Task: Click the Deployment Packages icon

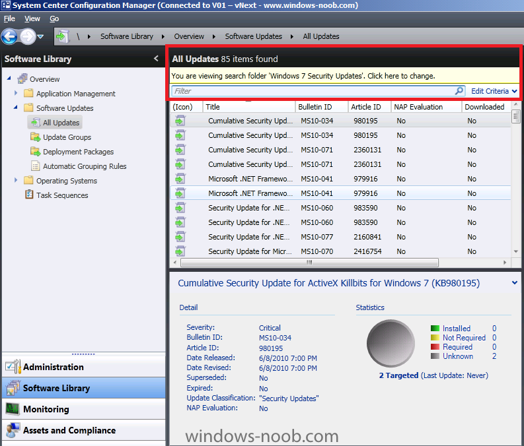Action: point(36,152)
